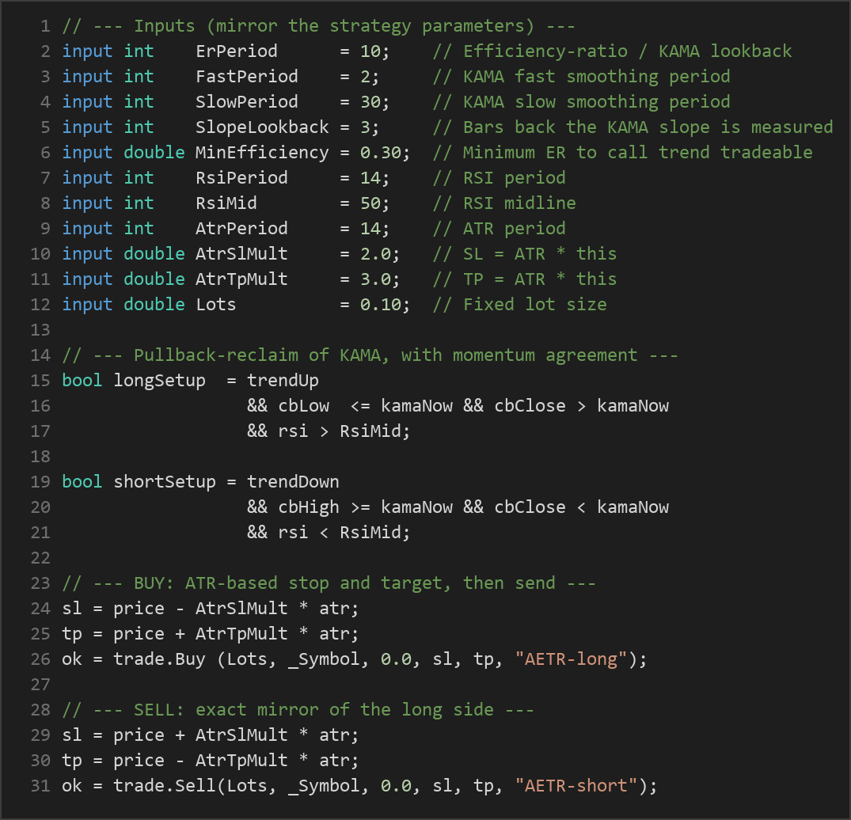Click line number 22 in the gutter
Viewport: 851px width, 820px height.
pyautogui.click(x=40, y=558)
